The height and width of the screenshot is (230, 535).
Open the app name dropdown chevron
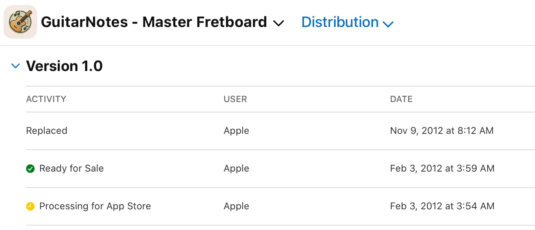(278, 23)
